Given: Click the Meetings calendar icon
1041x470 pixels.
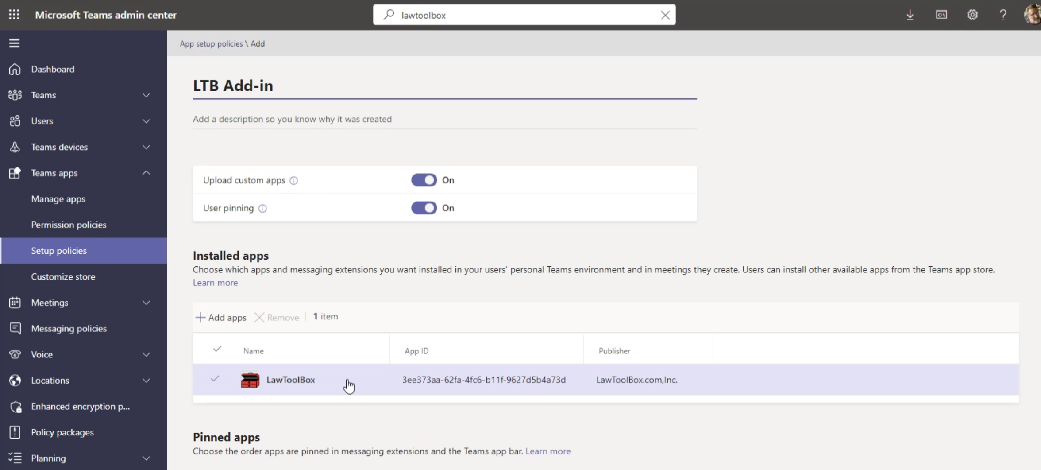Looking at the screenshot, I should click(x=15, y=303).
